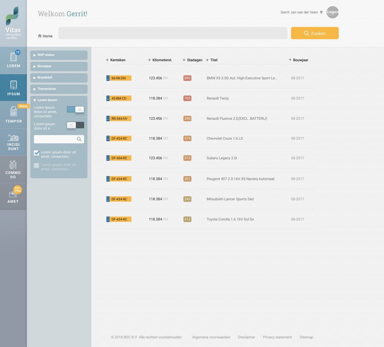The height and width of the screenshot is (347, 384).
Task: Turn off the first Lorem ipsum toggle switch
Action: pos(75,110)
